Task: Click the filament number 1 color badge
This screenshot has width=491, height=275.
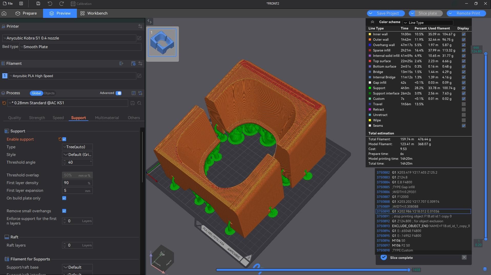Action: point(5,76)
